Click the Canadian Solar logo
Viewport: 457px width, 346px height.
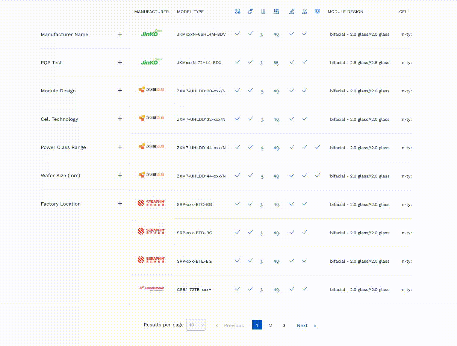(151, 288)
